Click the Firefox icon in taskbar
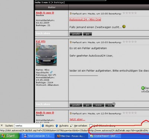 [59, 136]
